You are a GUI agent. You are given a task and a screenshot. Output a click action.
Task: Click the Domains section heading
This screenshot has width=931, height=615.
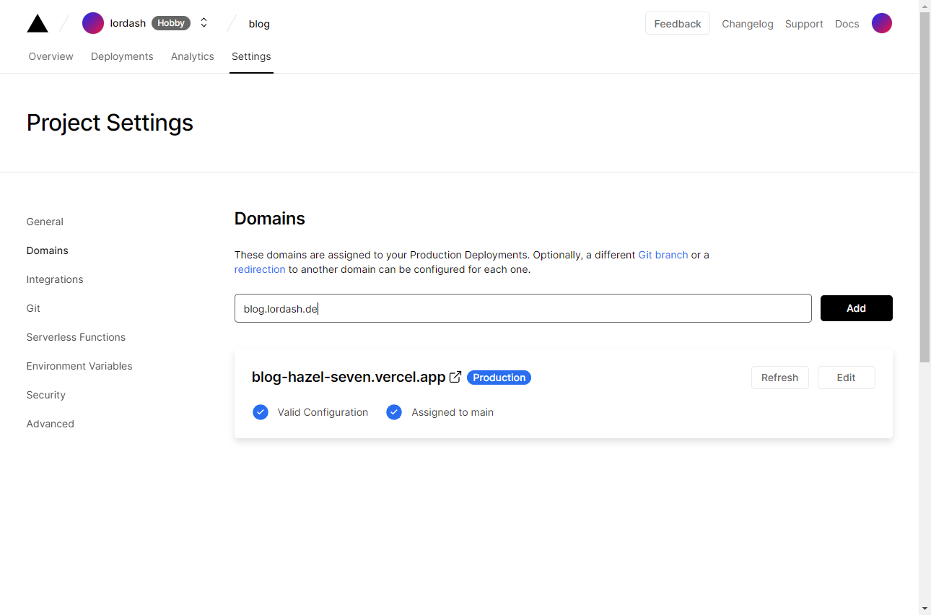pyautogui.click(x=270, y=219)
